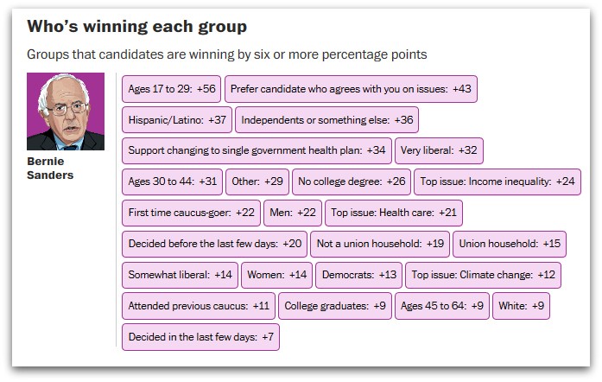Select 'Top issue: Climate change: +12' tag
The height and width of the screenshot is (382, 602).
[x=483, y=275]
